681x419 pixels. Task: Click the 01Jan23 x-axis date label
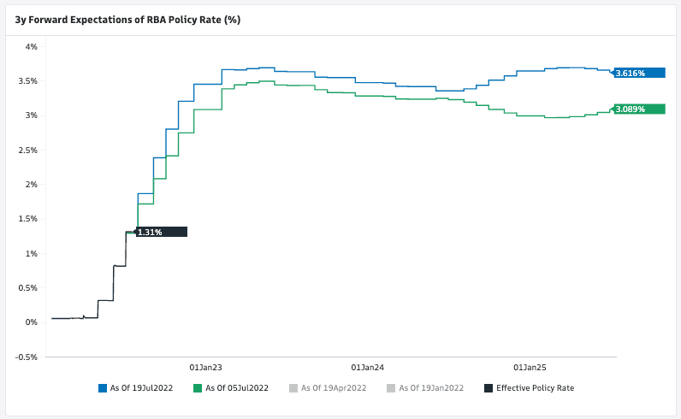click(x=205, y=368)
